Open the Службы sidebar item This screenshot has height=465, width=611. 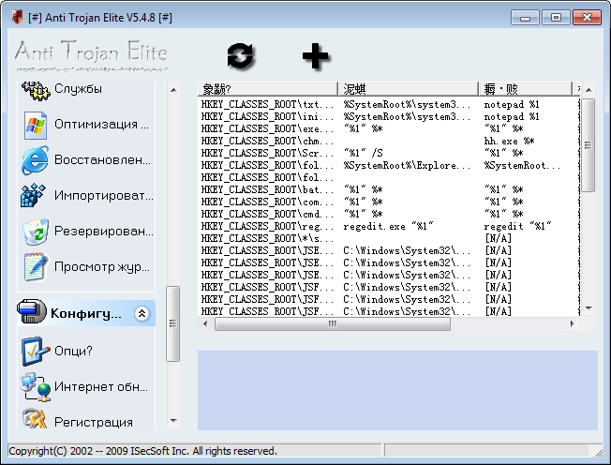(78, 89)
